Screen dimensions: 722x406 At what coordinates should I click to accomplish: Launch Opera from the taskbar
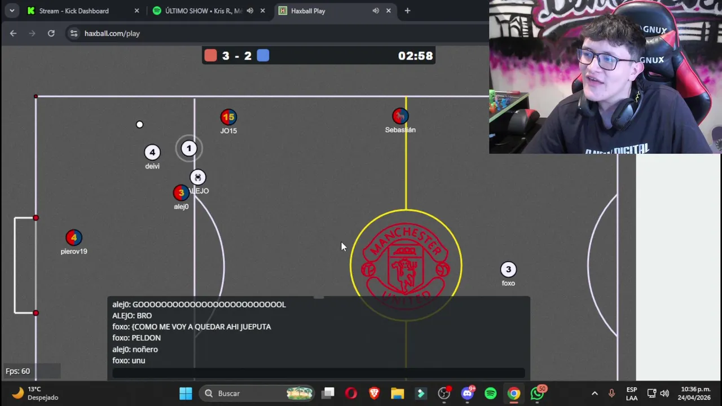click(x=351, y=393)
